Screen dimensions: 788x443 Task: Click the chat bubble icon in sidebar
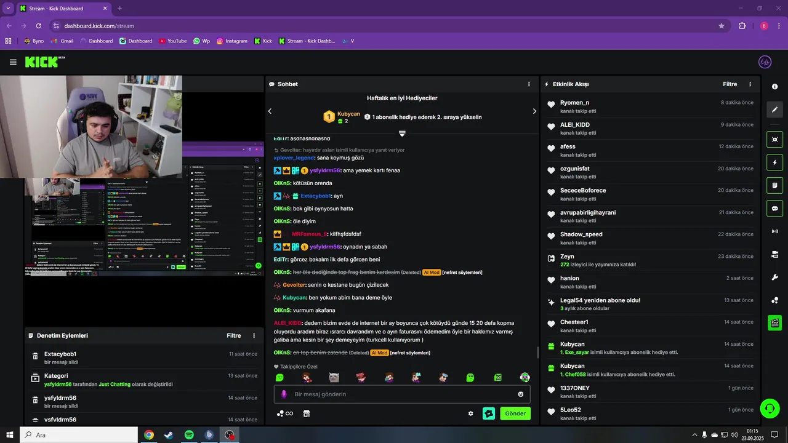pyautogui.click(x=775, y=208)
